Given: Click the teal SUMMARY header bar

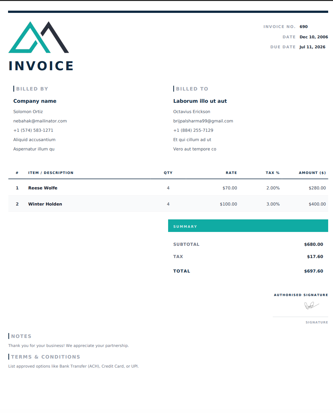Looking at the screenshot, I should tap(248, 226).
